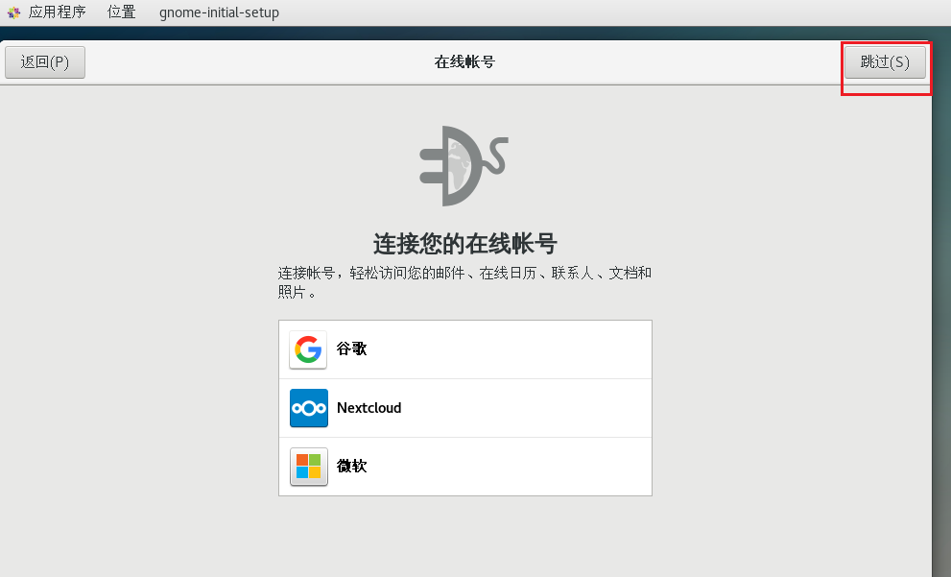Click the 返回(P) button
The width and height of the screenshot is (951, 577).
tap(45, 61)
